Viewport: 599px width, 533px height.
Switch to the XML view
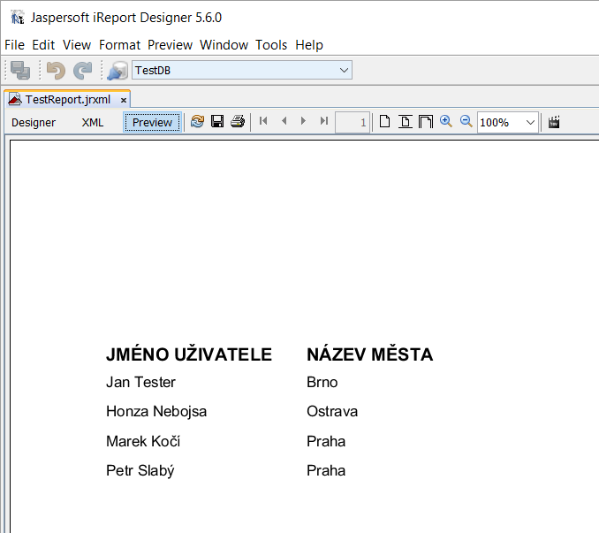point(93,122)
